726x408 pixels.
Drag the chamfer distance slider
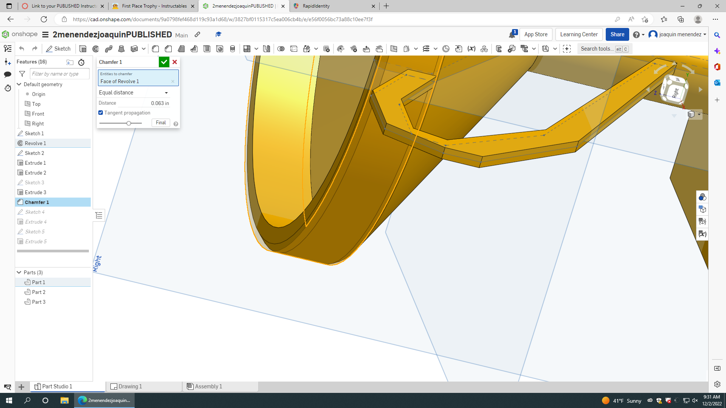pyautogui.click(x=129, y=123)
